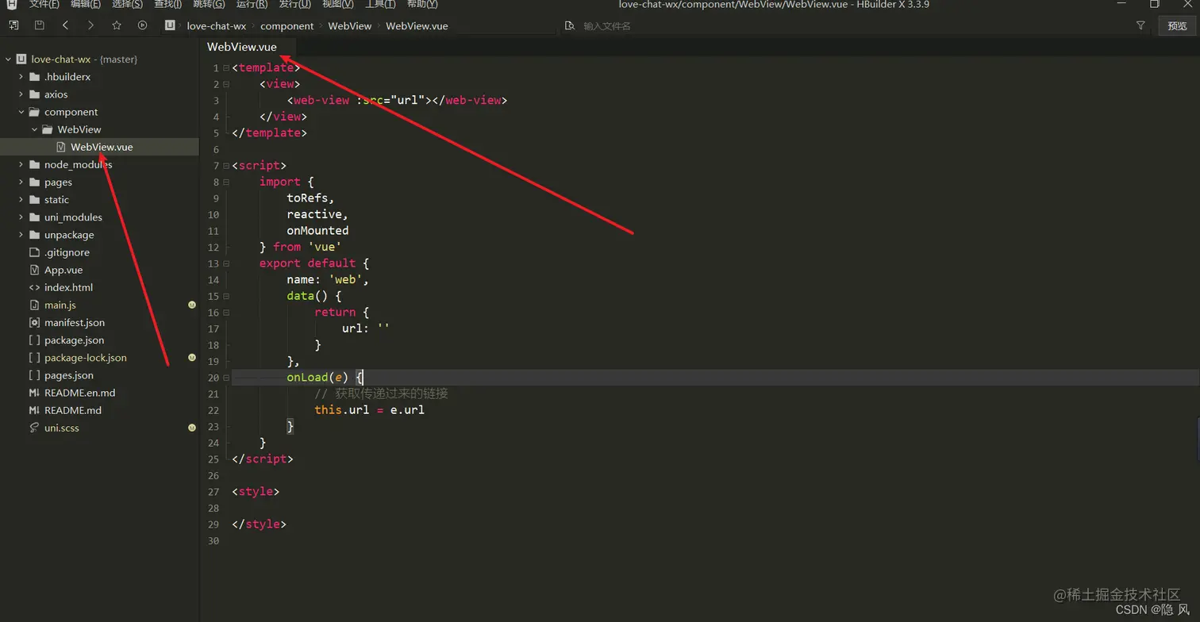Click the .gitignore file icon
The height and width of the screenshot is (622, 1200).
pyautogui.click(x=34, y=252)
